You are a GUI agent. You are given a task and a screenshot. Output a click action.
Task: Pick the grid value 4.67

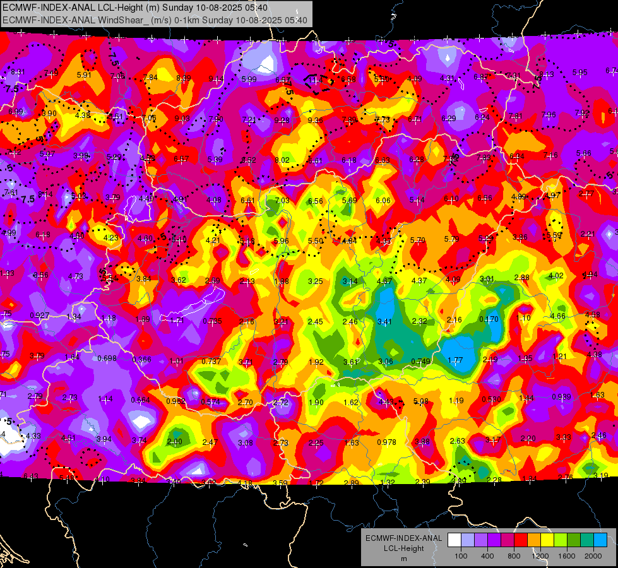[384, 281]
